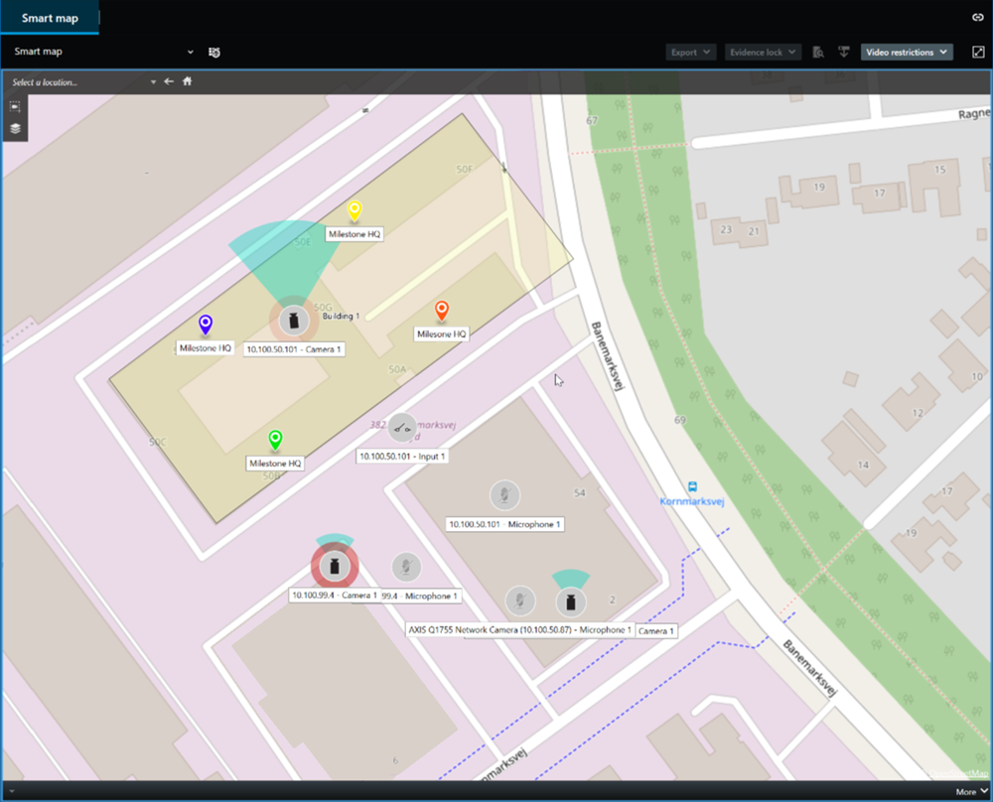Click the Kornmarksvej bus stop marker

coord(692,487)
